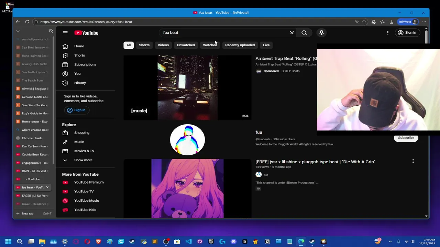
Task: Show hidden system tray icons
Action: tap(390, 242)
